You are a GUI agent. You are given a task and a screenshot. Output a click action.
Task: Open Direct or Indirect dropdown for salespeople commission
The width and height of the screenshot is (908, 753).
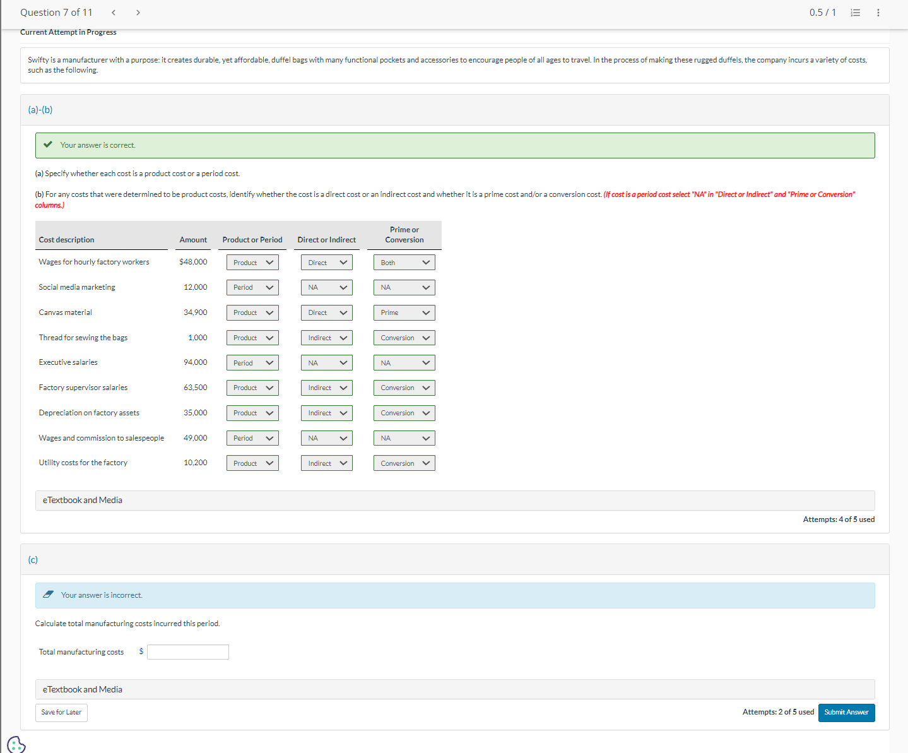pos(327,438)
